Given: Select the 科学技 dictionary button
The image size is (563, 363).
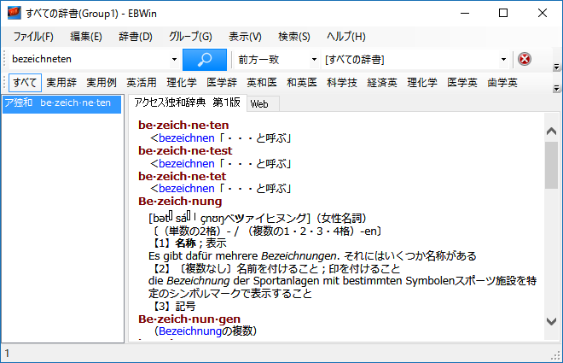Looking at the screenshot, I should (x=342, y=83).
